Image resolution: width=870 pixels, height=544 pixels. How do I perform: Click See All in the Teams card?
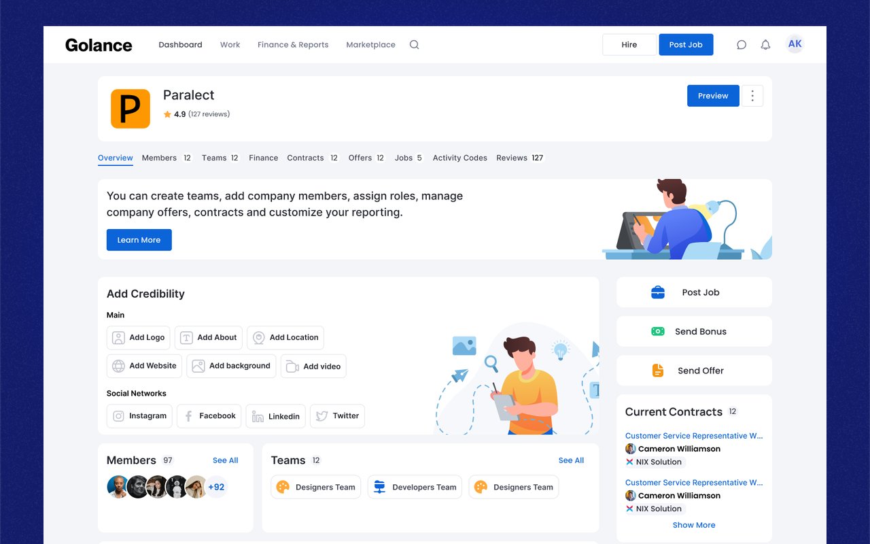[571, 460]
